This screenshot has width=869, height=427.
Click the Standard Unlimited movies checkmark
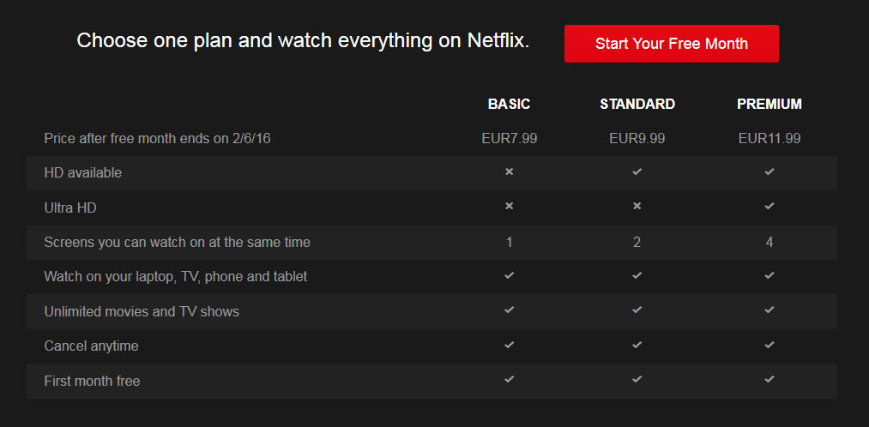coord(637,310)
